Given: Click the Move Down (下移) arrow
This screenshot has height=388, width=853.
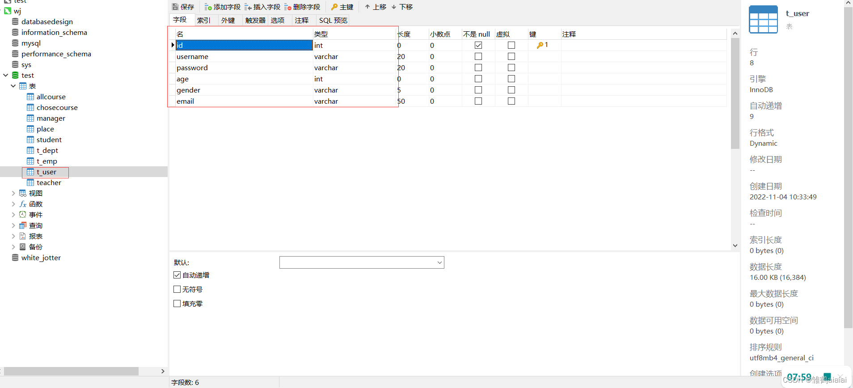Looking at the screenshot, I should pyautogui.click(x=394, y=7).
